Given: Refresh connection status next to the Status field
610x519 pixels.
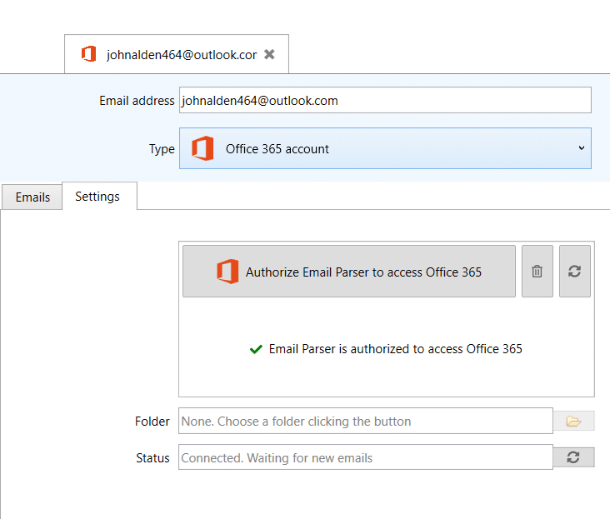Looking at the screenshot, I should 573,457.
